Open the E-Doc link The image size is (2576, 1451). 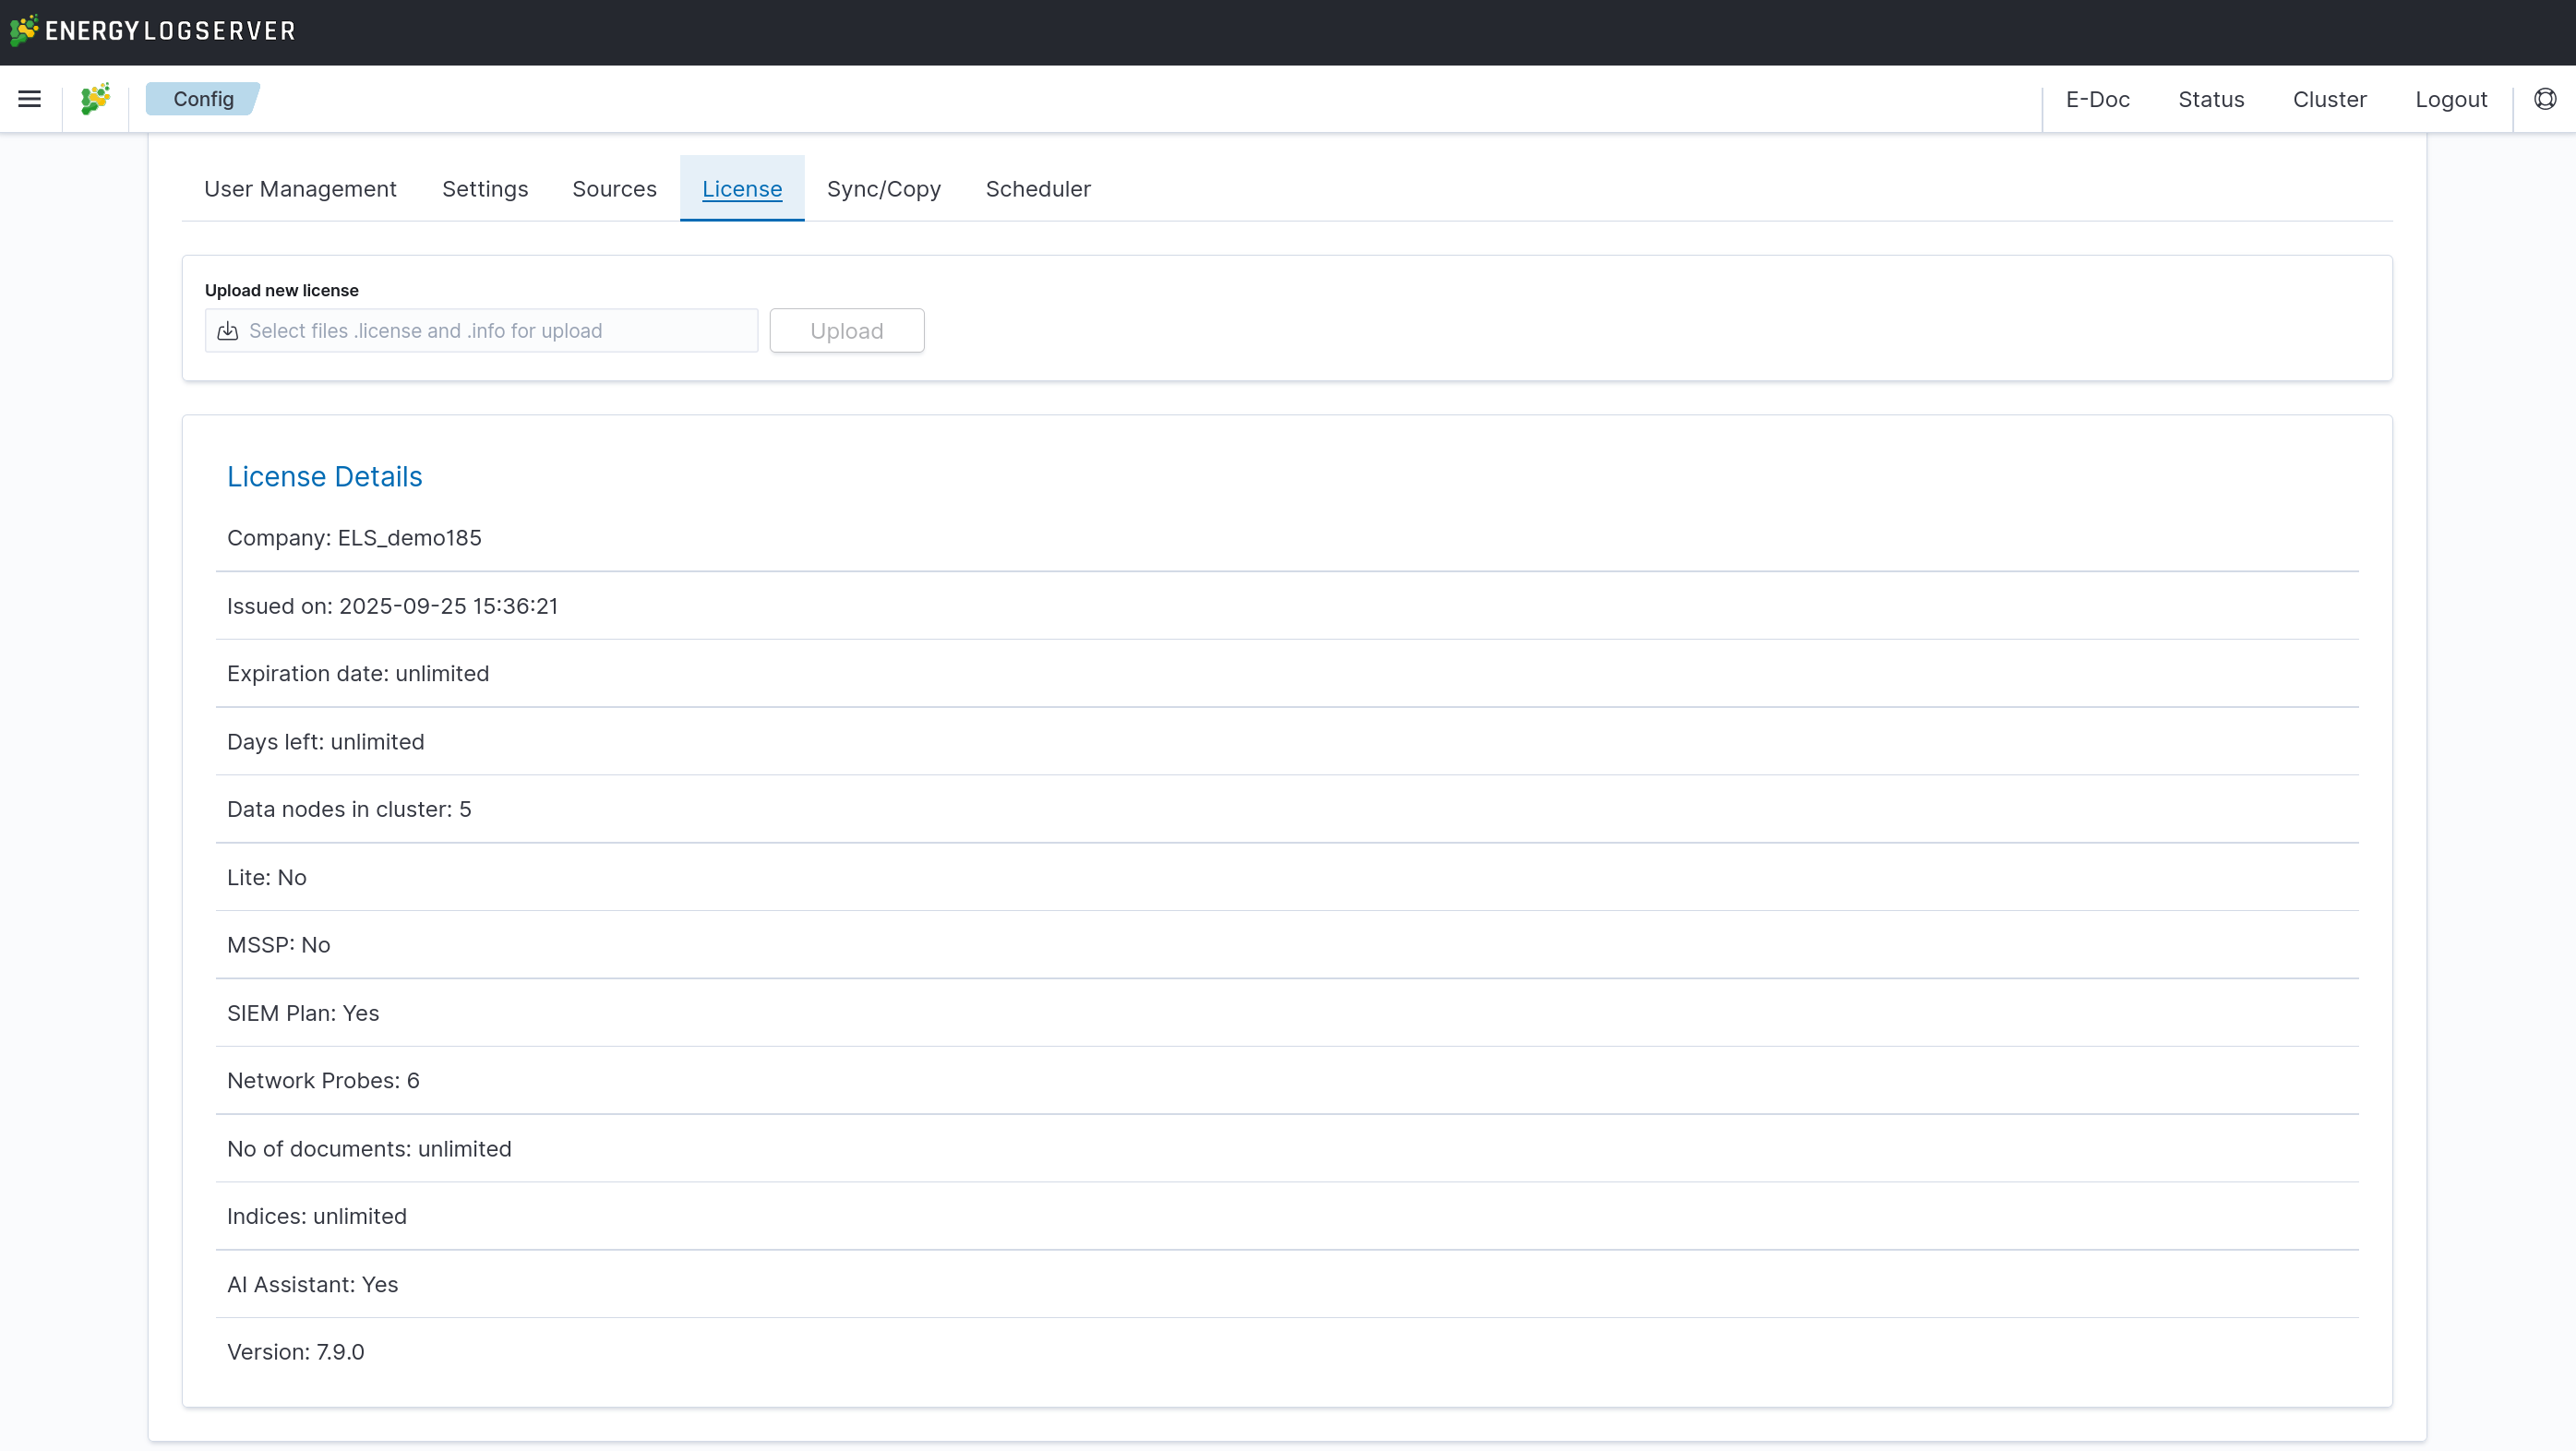(x=2097, y=99)
